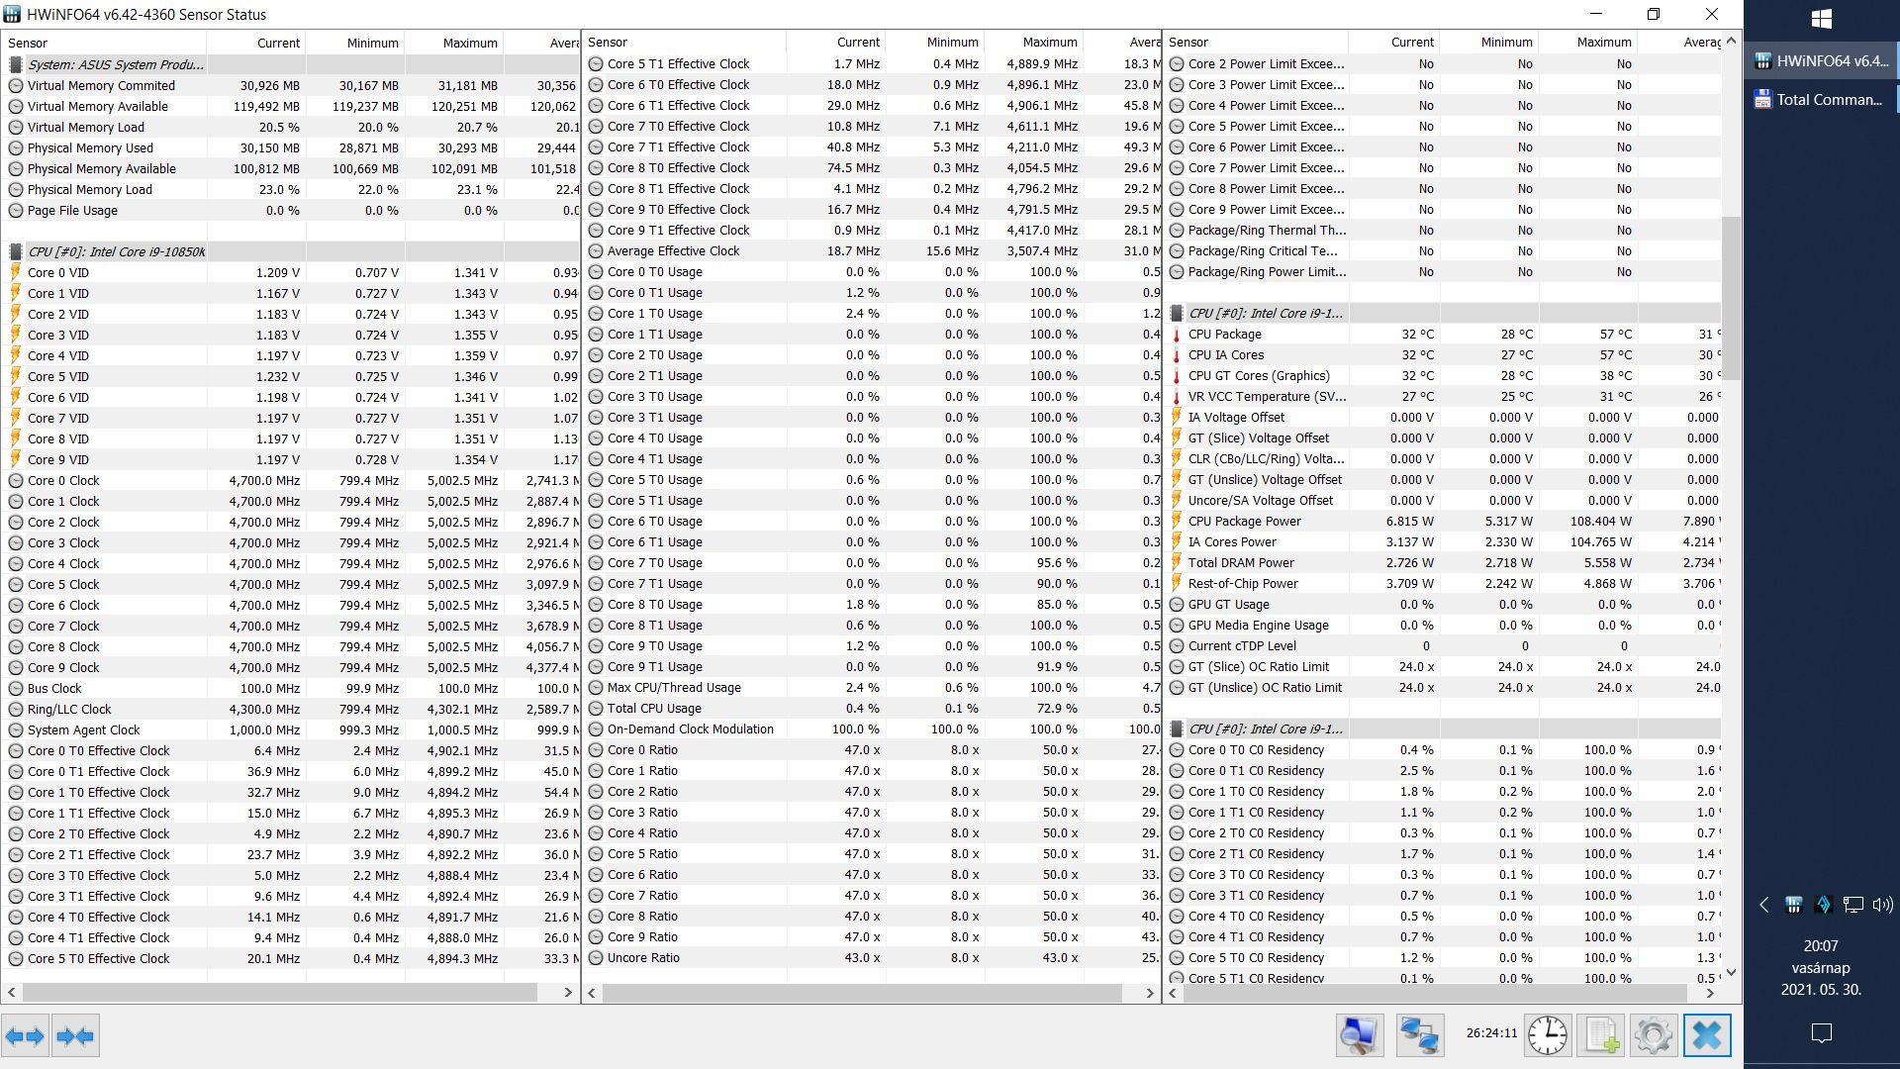Select the VR VCC Temperature row

[1444, 397]
